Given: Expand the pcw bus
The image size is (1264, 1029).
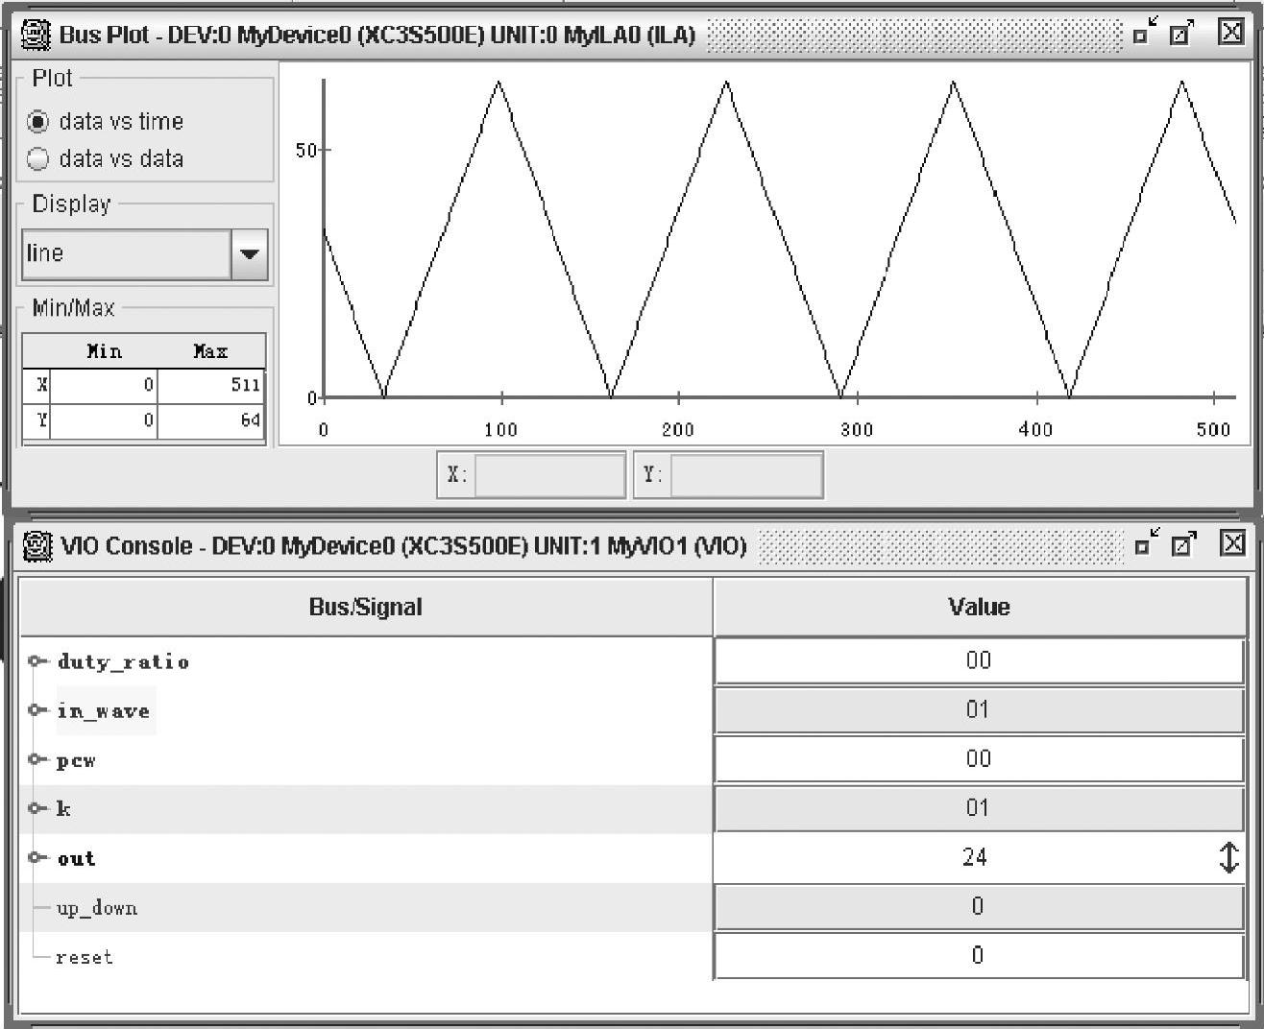Looking at the screenshot, I should point(36,759).
